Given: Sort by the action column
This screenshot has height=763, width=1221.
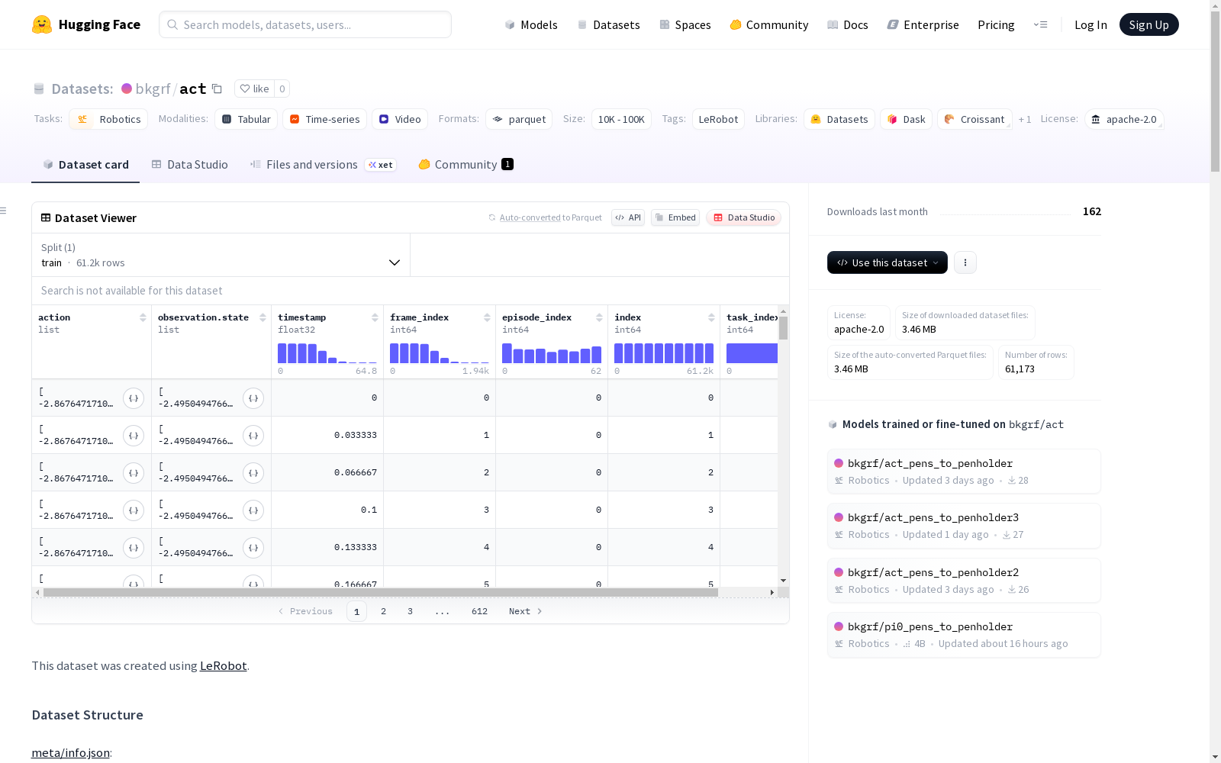Looking at the screenshot, I should 143,317.
